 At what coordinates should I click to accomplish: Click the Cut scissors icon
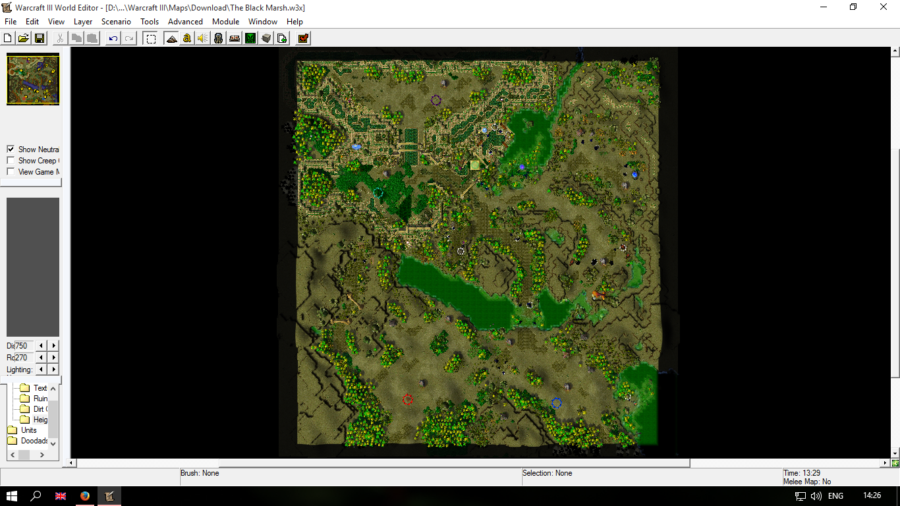(61, 38)
